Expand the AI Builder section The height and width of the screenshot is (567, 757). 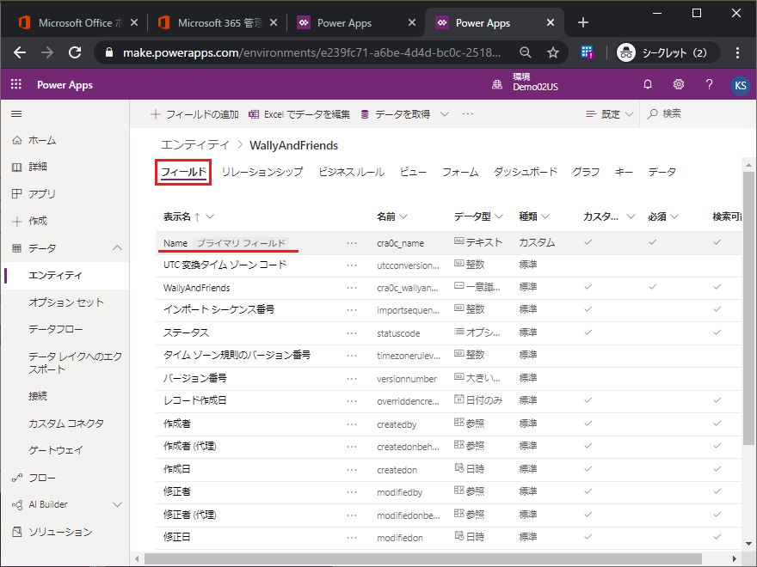click(117, 505)
